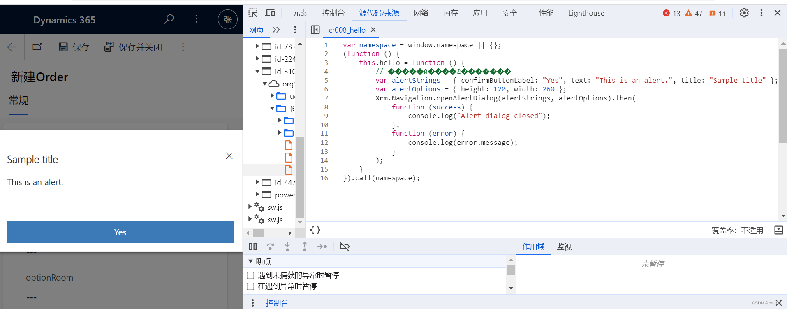
Task: Enable 遇到未捕获的异常时暂停 checkbox
Action: (x=250, y=275)
